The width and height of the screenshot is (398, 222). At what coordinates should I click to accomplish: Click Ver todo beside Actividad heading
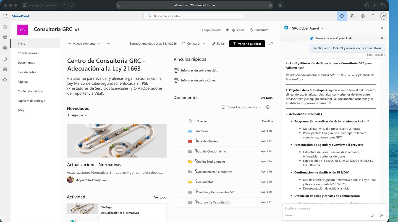160,197
